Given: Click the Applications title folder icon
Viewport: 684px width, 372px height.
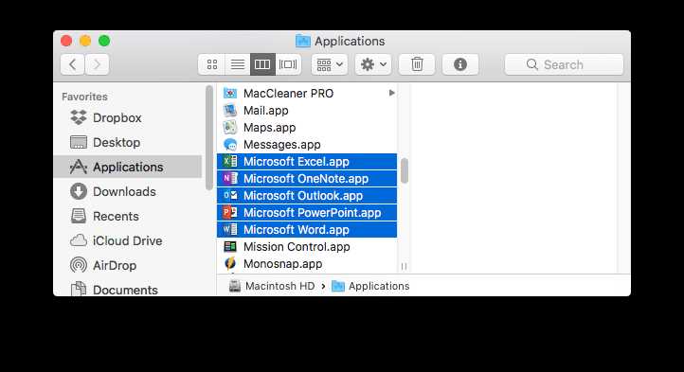Looking at the screenshot, I should point(303,41).
